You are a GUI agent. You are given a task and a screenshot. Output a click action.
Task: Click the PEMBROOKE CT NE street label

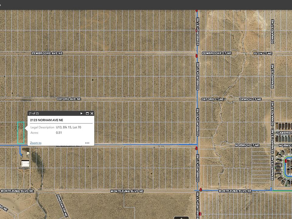(x=217, y=53)
